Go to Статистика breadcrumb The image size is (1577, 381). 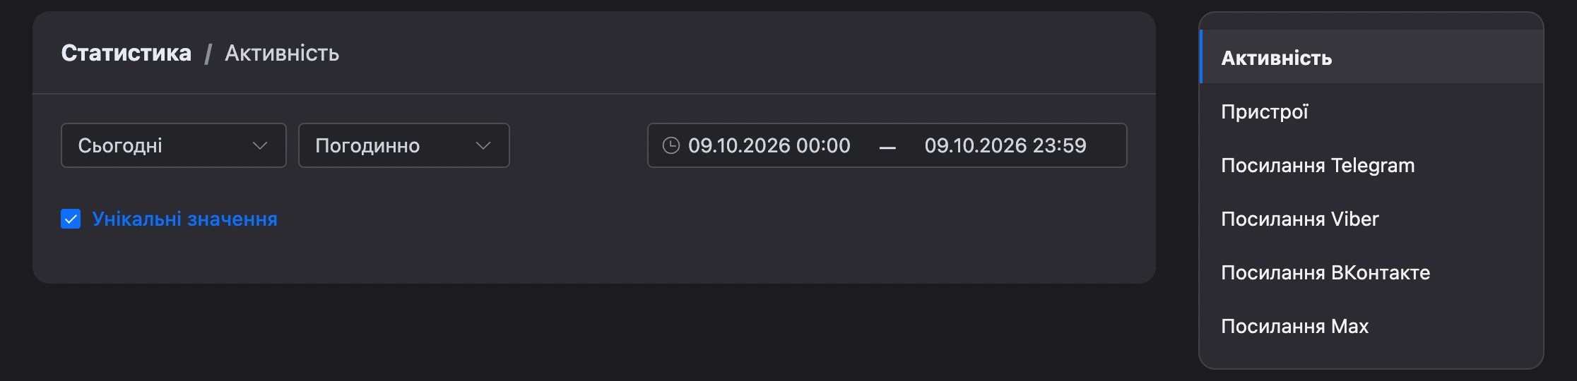[x=126, y=53]
